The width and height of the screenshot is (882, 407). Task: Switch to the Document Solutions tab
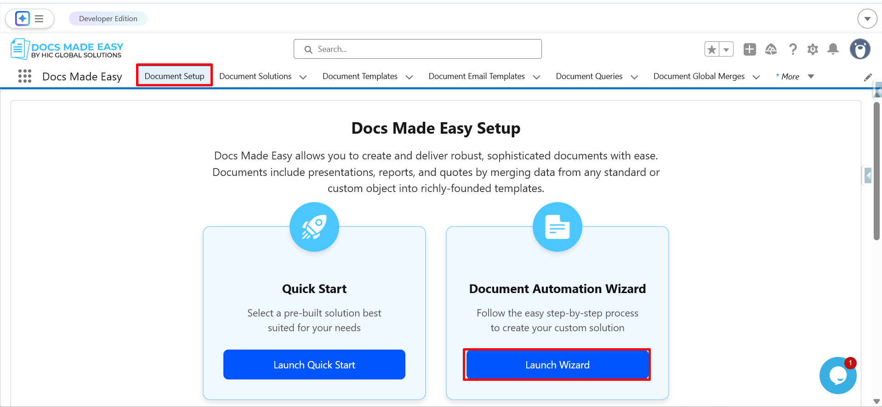point(256,76)
